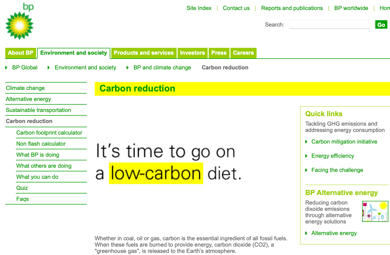Click arrow icon beside Facing the challenge
This screenshot has width=390, height=255.
coord(306,170)
